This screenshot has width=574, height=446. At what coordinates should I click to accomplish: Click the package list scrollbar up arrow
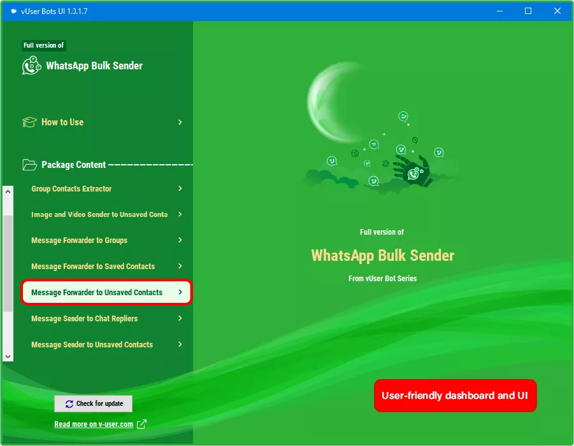click(8, 192)
